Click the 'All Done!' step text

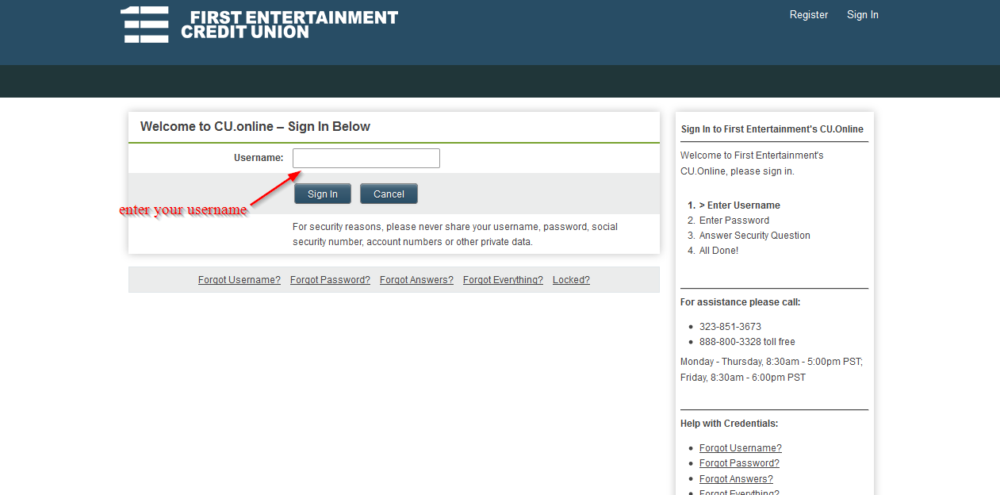pos(718,251)
